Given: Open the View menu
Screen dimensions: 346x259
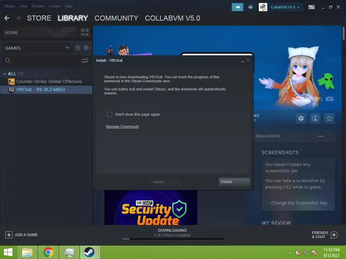Looking at the screenshot, I should [x=23, y=6].
